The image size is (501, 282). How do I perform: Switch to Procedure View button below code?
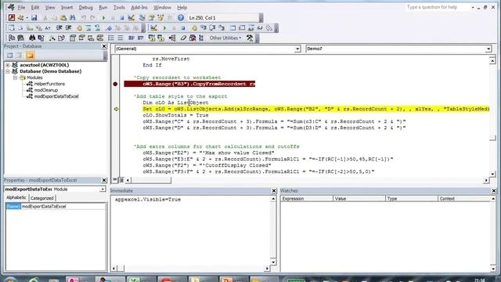115,180
